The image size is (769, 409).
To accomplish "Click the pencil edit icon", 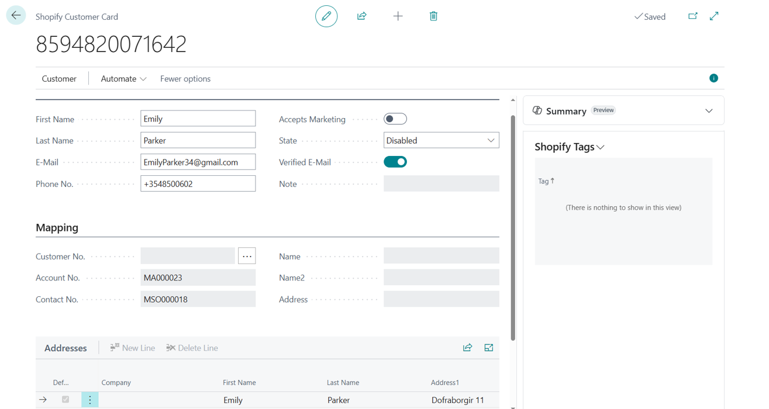I will pyautogui.click(x=326, y=16).
